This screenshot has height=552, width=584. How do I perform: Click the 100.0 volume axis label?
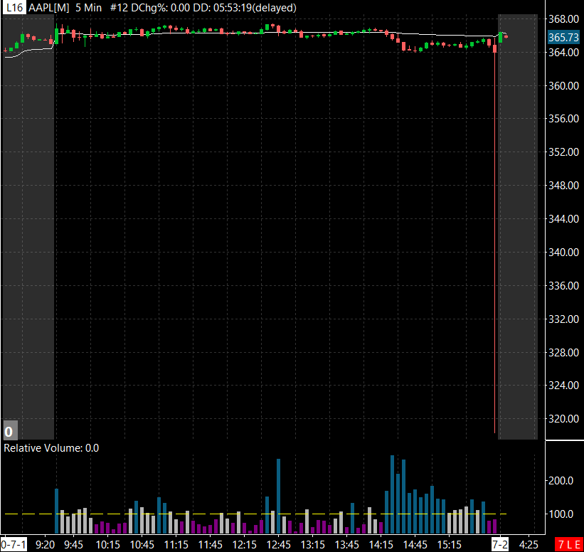(x=561, y=514)
